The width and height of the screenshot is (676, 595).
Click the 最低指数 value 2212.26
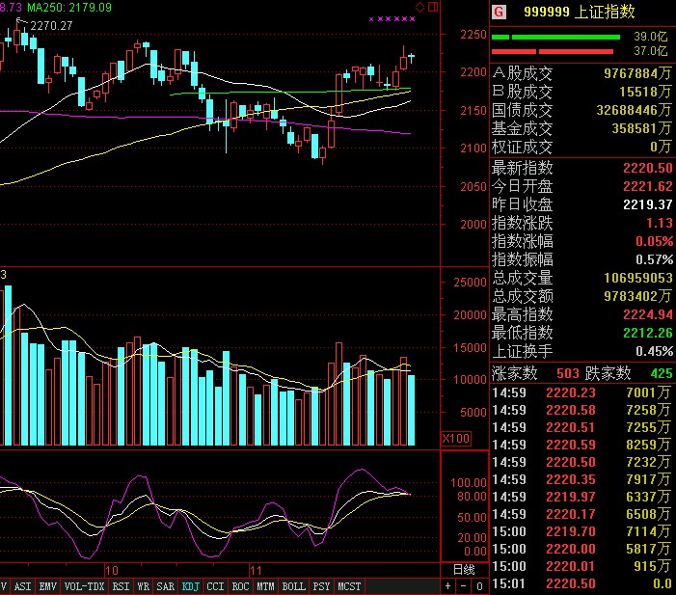click(x=647, y=333)
